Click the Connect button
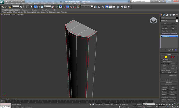Screen dimensions: 179x108 point(172,95)
